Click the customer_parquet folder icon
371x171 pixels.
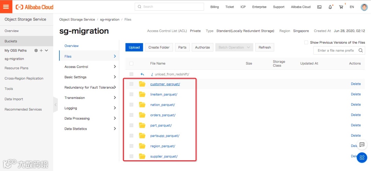click(142, 84)
